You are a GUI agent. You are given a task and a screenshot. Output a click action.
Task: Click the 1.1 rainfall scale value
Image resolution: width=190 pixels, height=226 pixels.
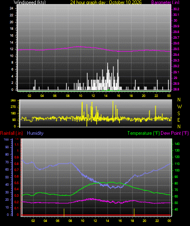[17, 145]
